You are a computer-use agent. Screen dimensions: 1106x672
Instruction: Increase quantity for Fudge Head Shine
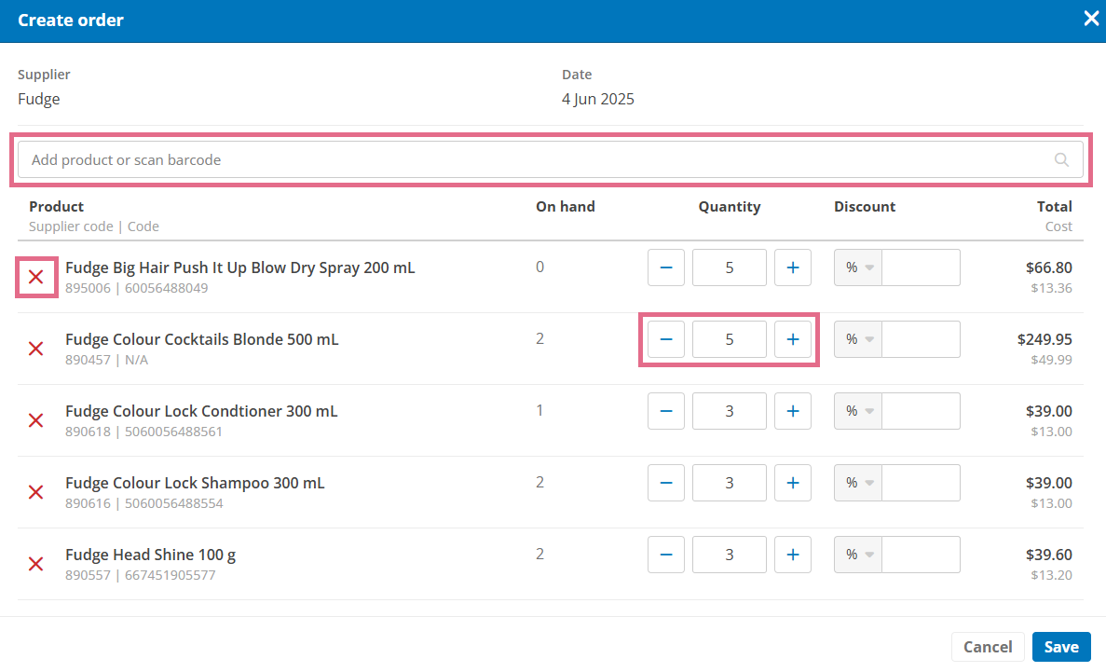click(x=793, y=555)
